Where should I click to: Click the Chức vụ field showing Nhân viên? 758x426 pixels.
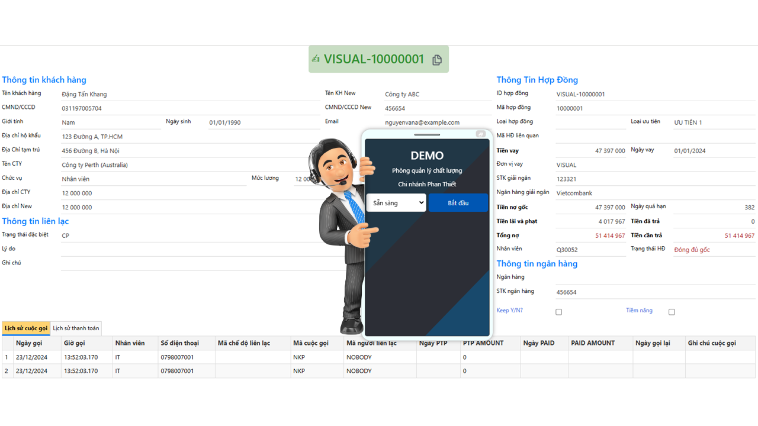point(153,179)
